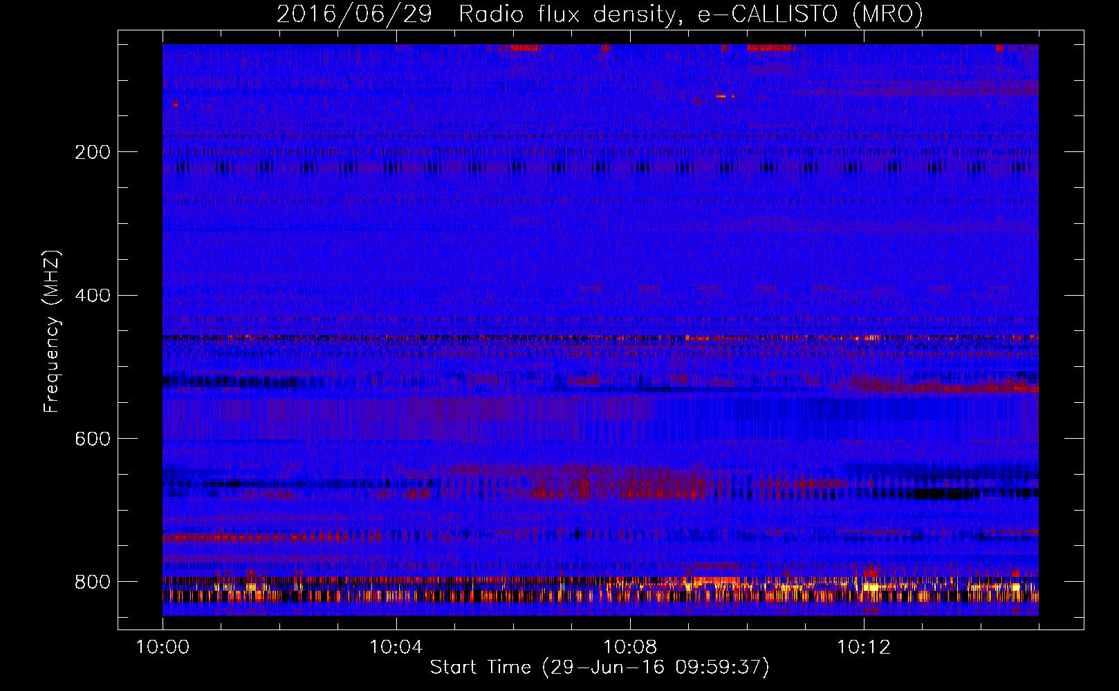The height and width of the screenshot is (691, 1119).
Task: Click the "Start Time (29-Jun-16 09:59:37)" label
Action: (600, 668)
